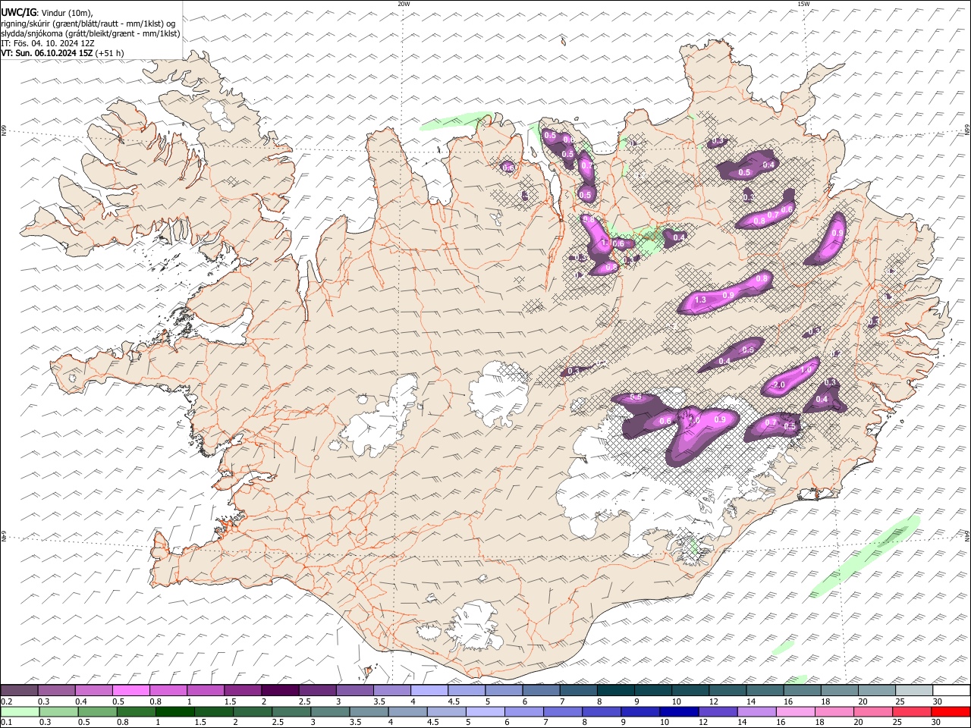Click the '0.2' label in upper legend
Image resolution: width=971 pixels, height=728 pixels.
coord(6,701)
